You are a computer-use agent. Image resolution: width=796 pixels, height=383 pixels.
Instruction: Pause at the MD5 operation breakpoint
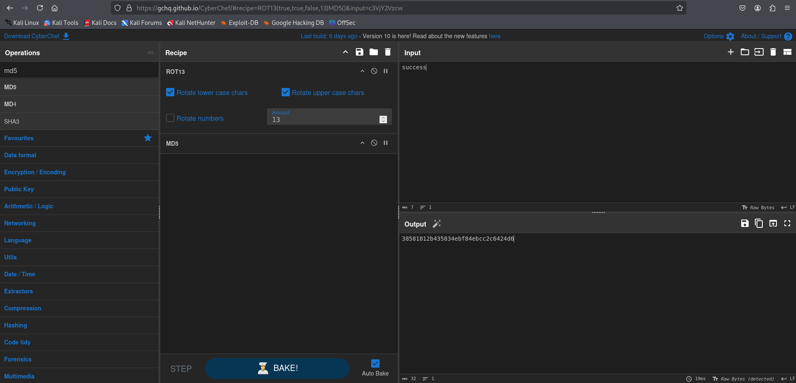point(386,143)
